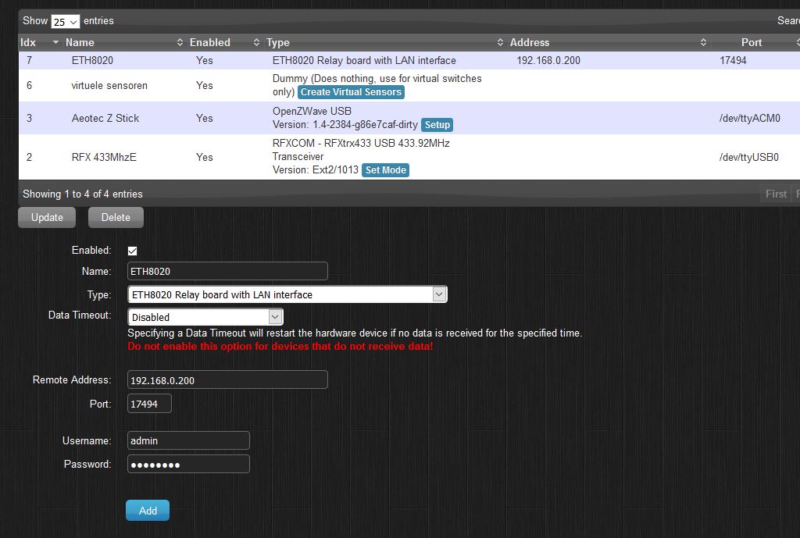Click the /dev/ttyUSB0 port cell
This screenshot has height=538, width=800.
[749, 157]
